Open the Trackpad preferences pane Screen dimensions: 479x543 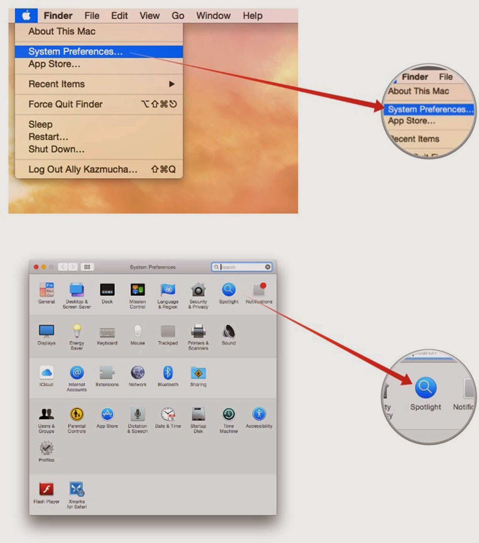tap(168, 335)
